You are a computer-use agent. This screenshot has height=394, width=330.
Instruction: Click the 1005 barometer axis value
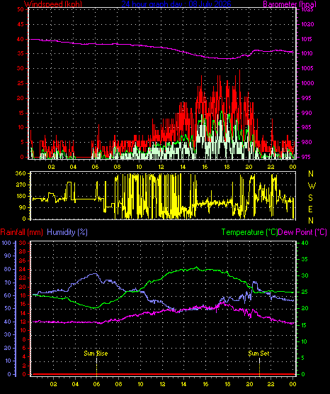pyautogui.click(x=307, y=68)
